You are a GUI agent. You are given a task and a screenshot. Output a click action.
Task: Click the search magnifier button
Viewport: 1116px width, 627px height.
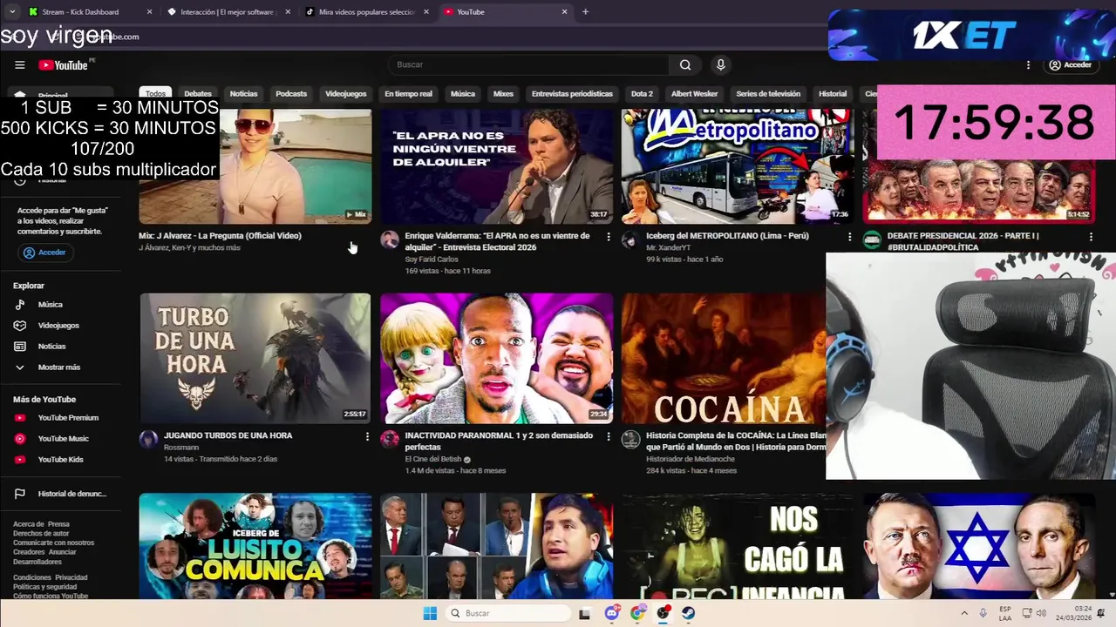(685, 64)
